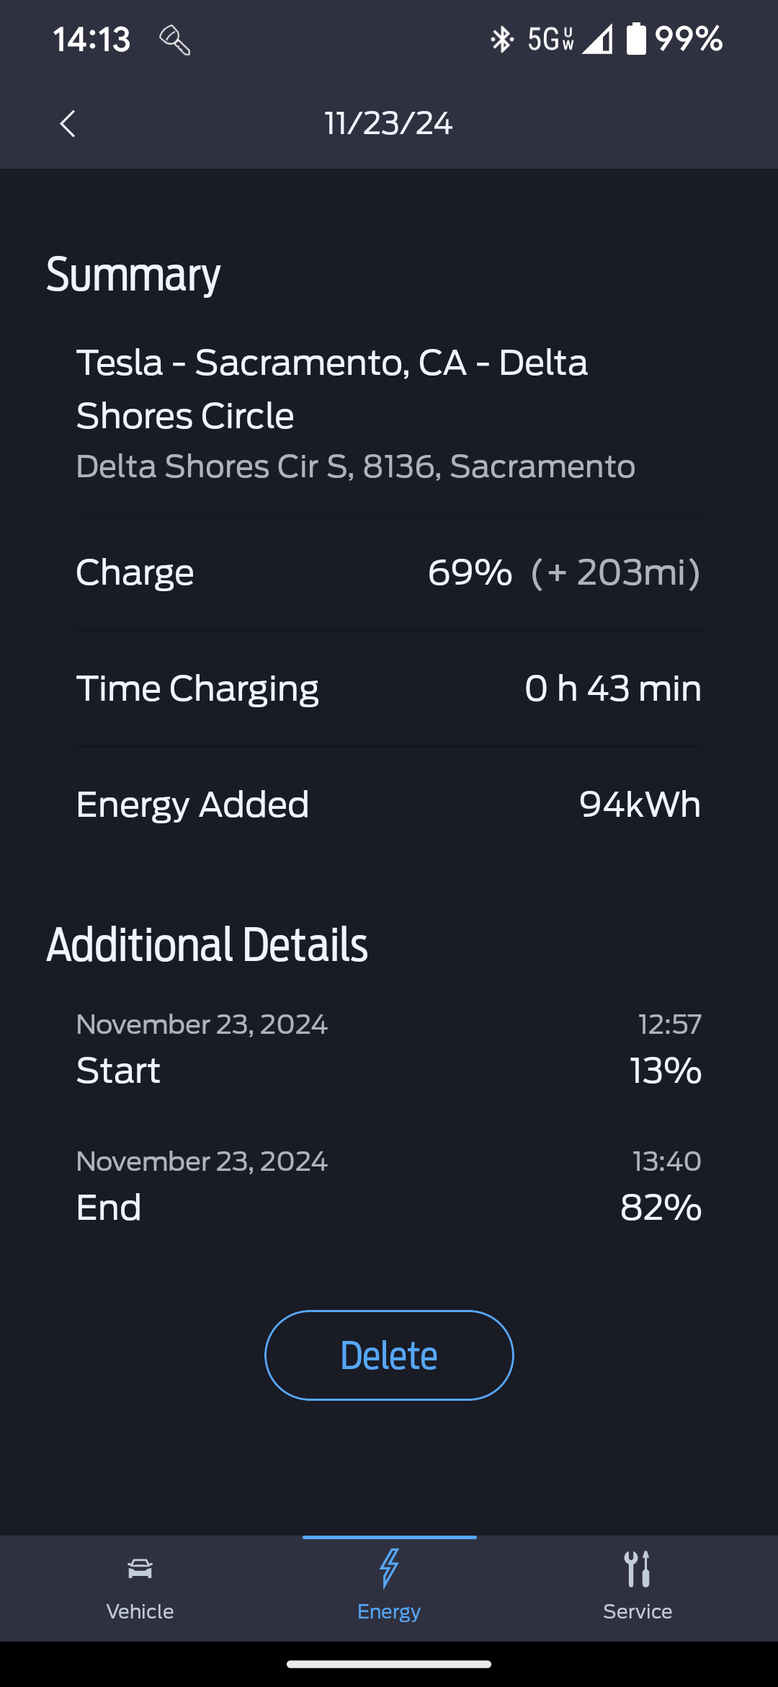Viewport: 778px width, 1687px height.
Task: Tap the Service tools icon
Action: pos(638,1569)
